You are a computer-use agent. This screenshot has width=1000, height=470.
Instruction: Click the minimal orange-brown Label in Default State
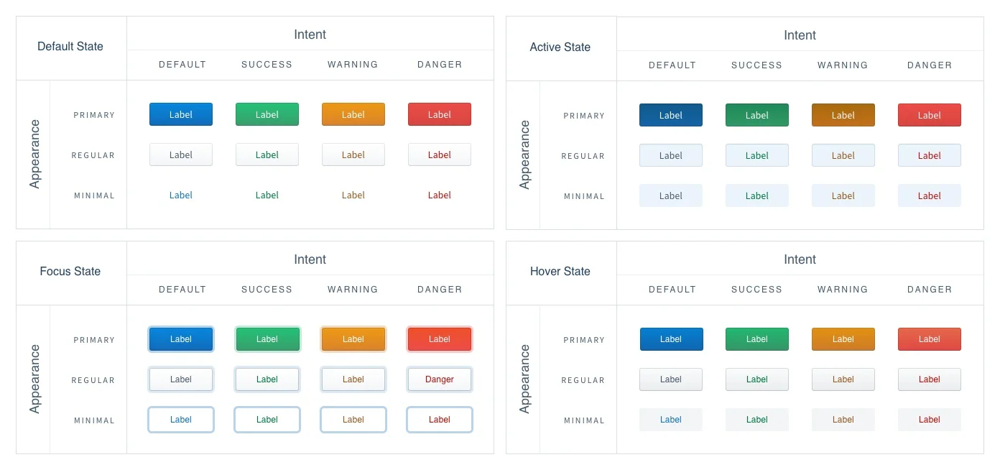[x=353, y=195]
